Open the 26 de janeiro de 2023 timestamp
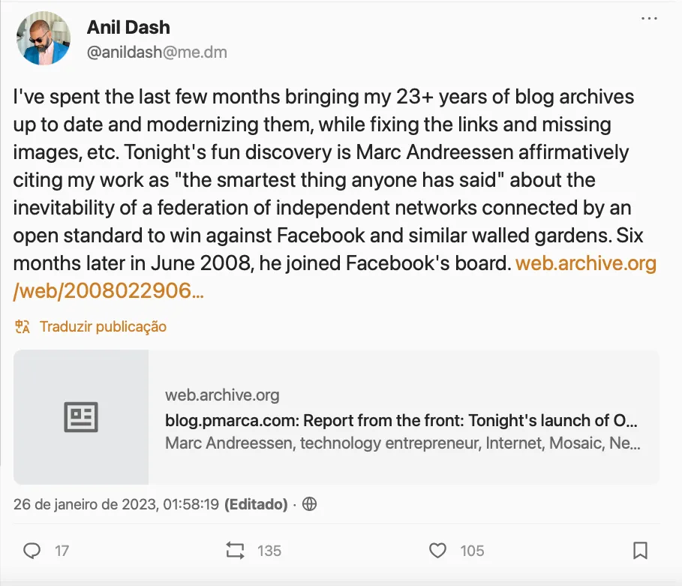 click(116, 505)
